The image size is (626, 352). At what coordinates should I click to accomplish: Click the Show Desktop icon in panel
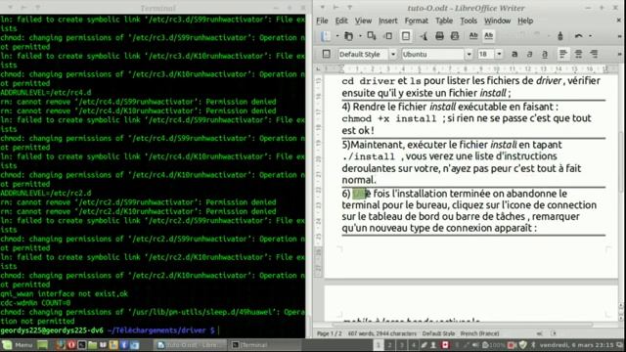coord(42,345)
